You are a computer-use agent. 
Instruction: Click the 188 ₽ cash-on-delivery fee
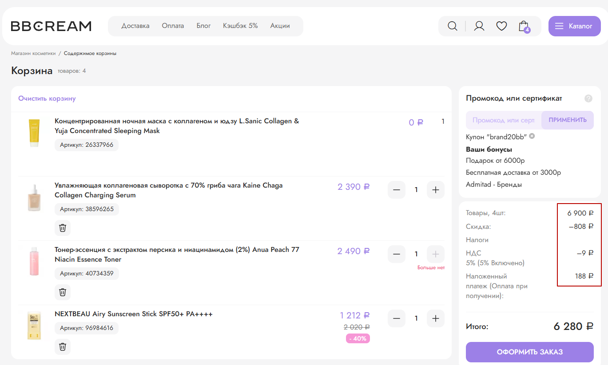[x=584, y=276]
